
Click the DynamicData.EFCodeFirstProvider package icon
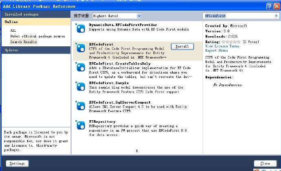pos(80,28)
